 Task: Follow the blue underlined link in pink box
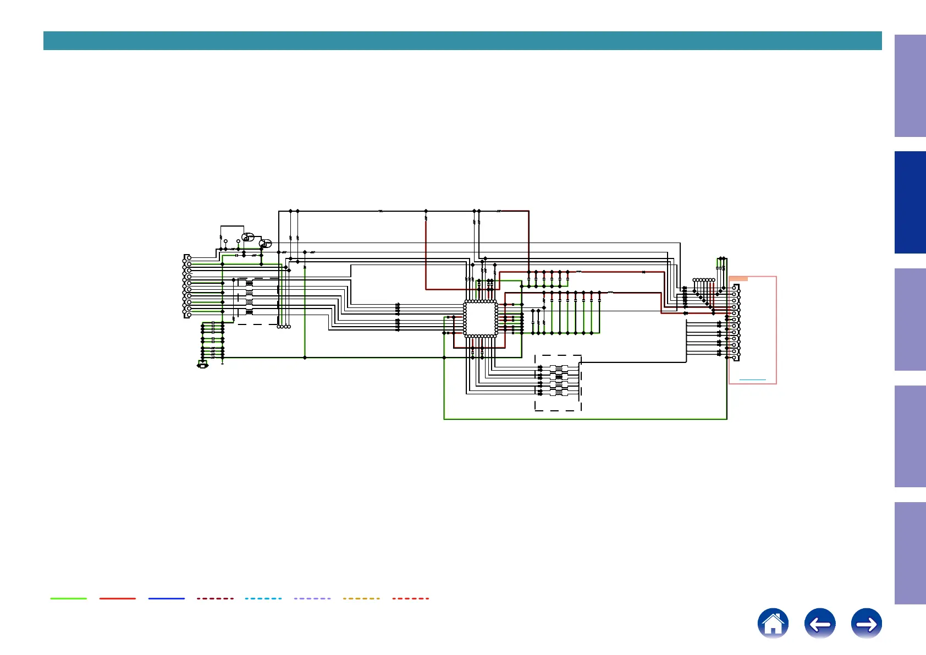point(753,379)
